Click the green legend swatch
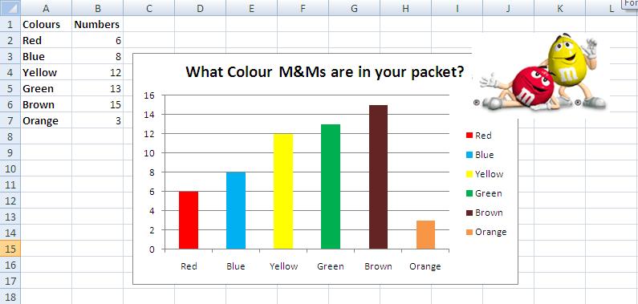Screen dimensions: 638x304 tap(469, 193)
